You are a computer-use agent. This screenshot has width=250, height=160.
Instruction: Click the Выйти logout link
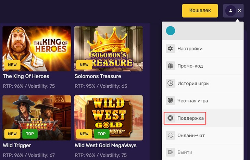[x=185, y=152]
